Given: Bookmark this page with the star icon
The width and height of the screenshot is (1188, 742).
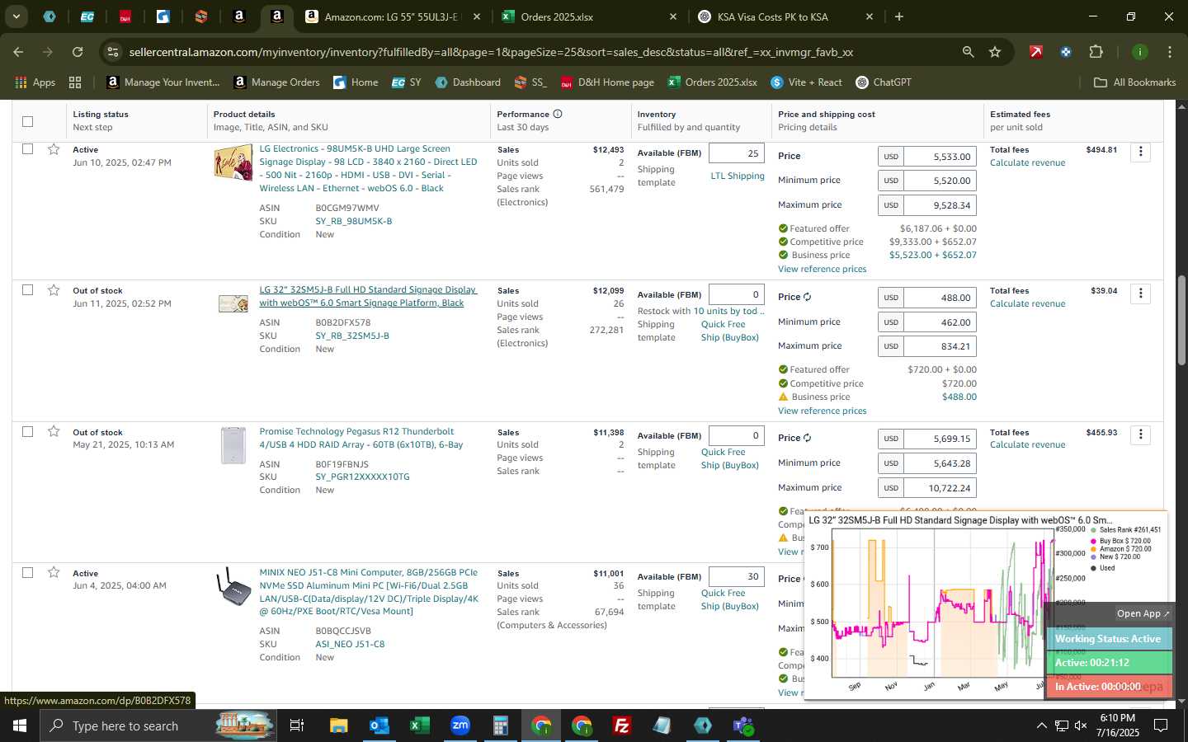Looking at the screenshot, I should [x=995, y=52].
